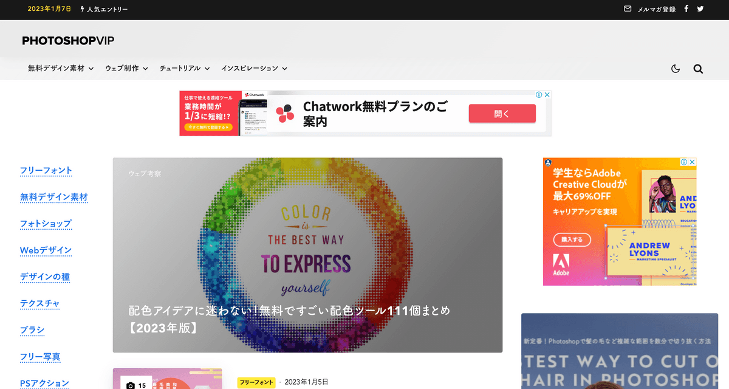Screen dimensions: 729x389
Task: Open the フリーフォント sidebar link
Action: [46, 170]
